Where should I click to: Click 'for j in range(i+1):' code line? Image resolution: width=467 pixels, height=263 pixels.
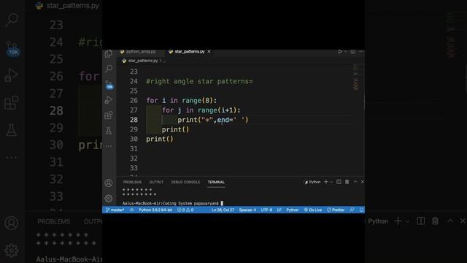(201, 110)
